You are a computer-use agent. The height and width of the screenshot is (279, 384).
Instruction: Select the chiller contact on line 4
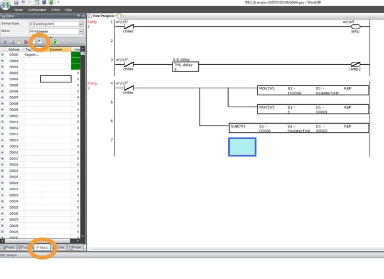click(128, 88)
